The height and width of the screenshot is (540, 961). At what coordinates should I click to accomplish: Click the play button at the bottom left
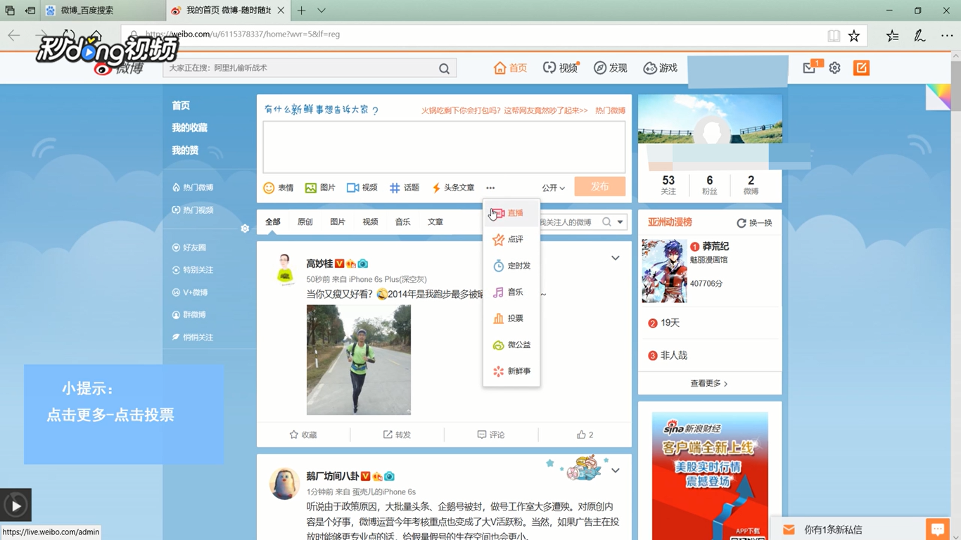(15, 503)
